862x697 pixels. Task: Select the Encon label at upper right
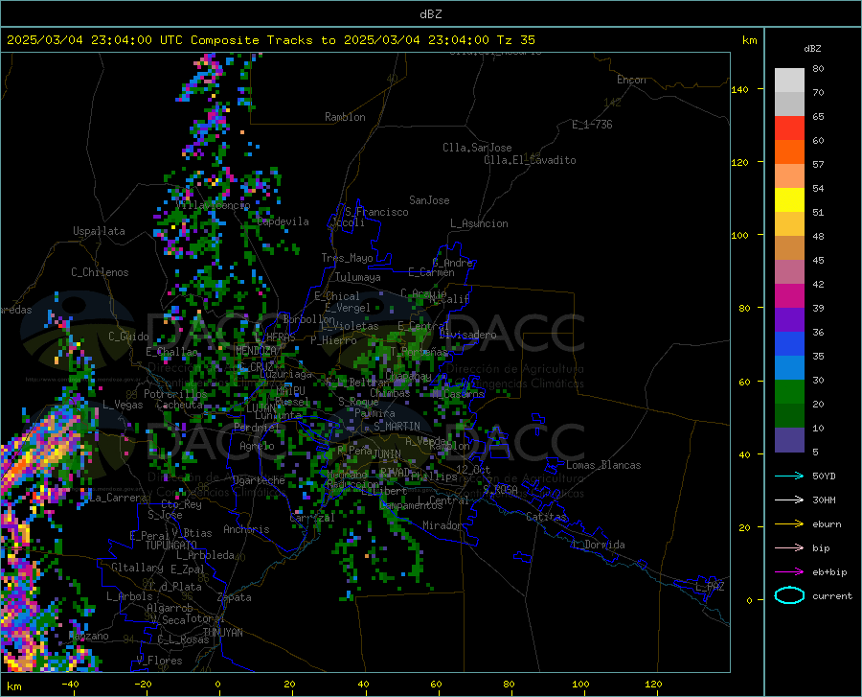(631, 80)
